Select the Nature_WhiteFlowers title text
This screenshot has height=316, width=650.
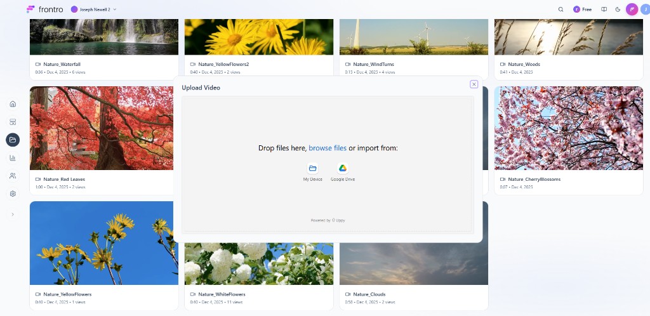click(x=222, y=294)
